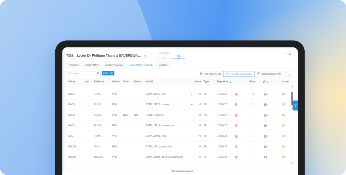Open comments for CCTP_LOT01_VRD row
Image resolution: width=346 pixels, height=175 pixels.
(265, 136)
